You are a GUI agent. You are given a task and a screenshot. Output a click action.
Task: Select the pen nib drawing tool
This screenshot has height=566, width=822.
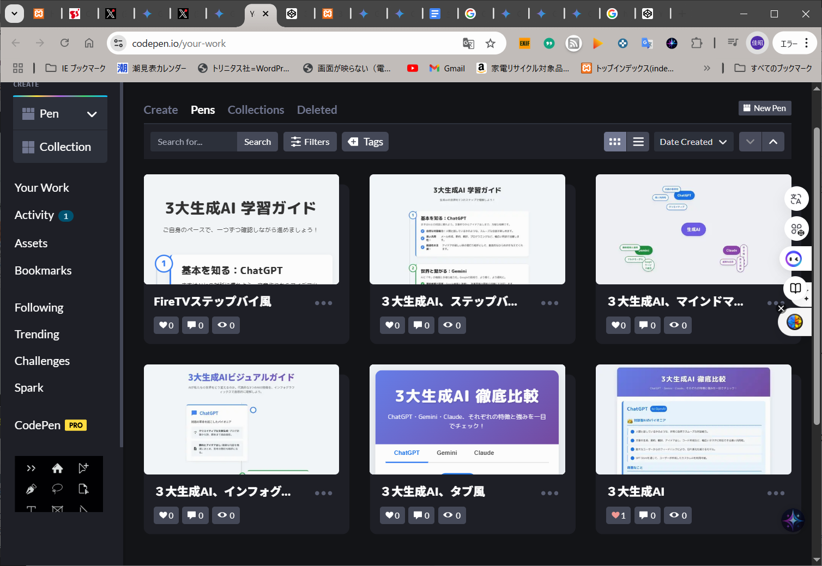click(31, 489)
